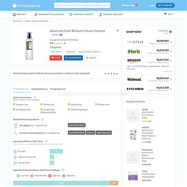Click the Oily/Acne-Prone Skin icon
This screenshot has width=187, height=187.
pyautogui.click(x=15, y=157)
